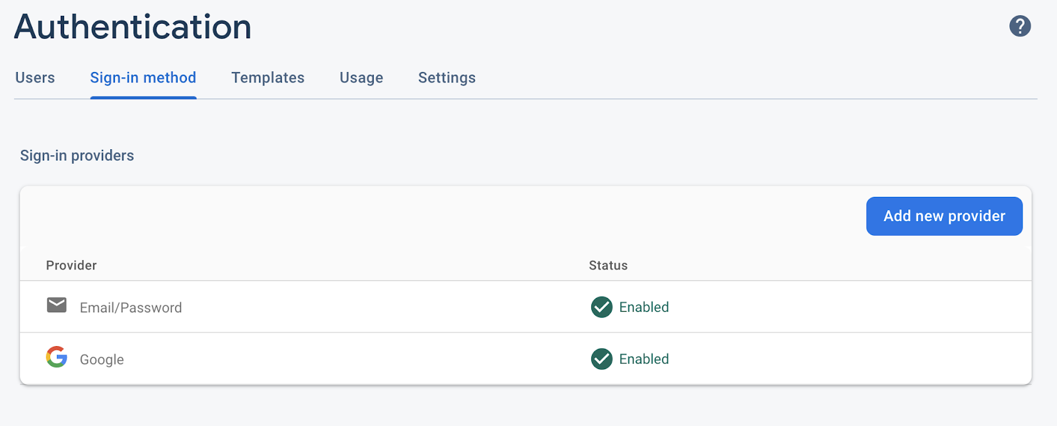Viewport: 1057px width, 426px height.
Task: Open the Google provider label
Action: tap(102, 360)
